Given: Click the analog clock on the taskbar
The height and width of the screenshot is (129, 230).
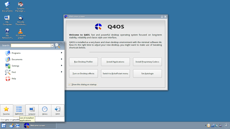Looking at the screenshot, I should click(226, 125).
